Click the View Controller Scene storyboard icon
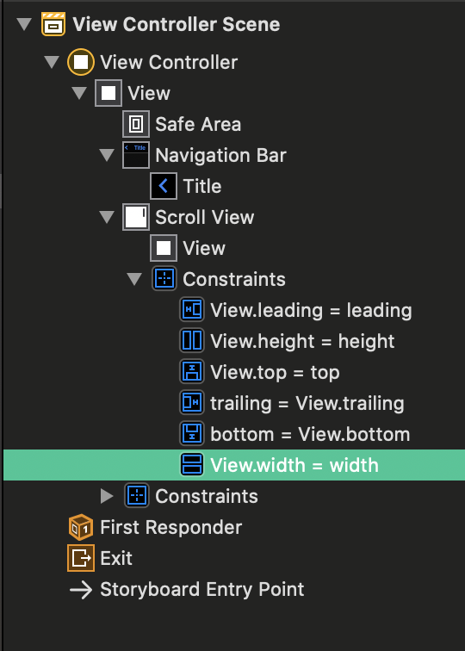 point(53,24)
